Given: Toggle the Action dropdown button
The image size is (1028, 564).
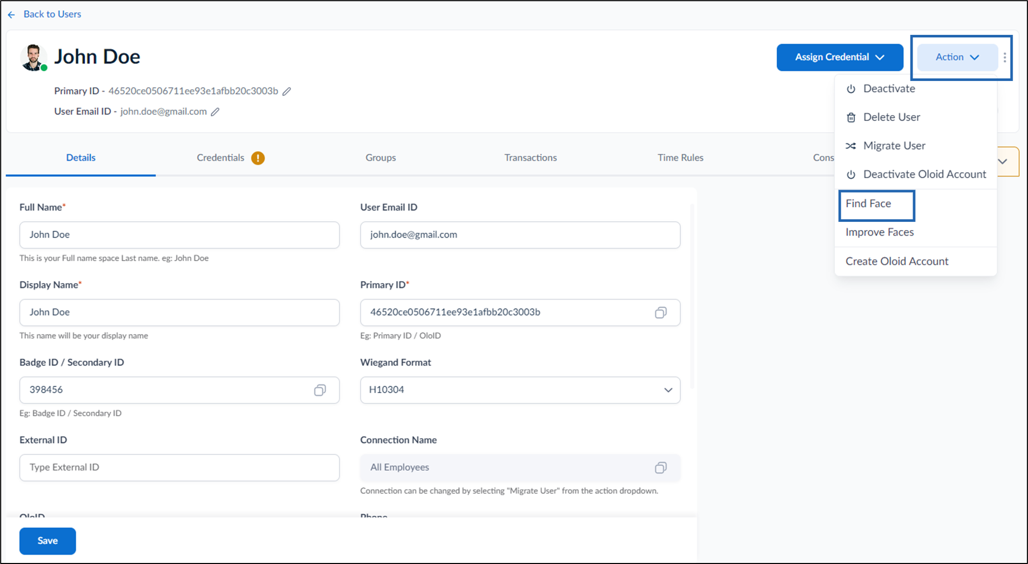Looking at the screenshot, I should 957,57.
